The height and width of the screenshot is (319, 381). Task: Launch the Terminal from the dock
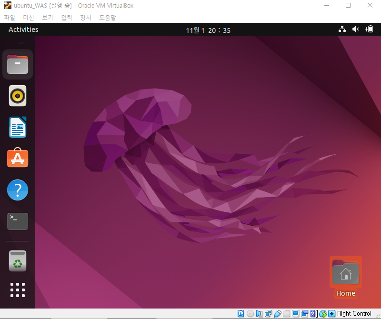[x=18, y=221]
